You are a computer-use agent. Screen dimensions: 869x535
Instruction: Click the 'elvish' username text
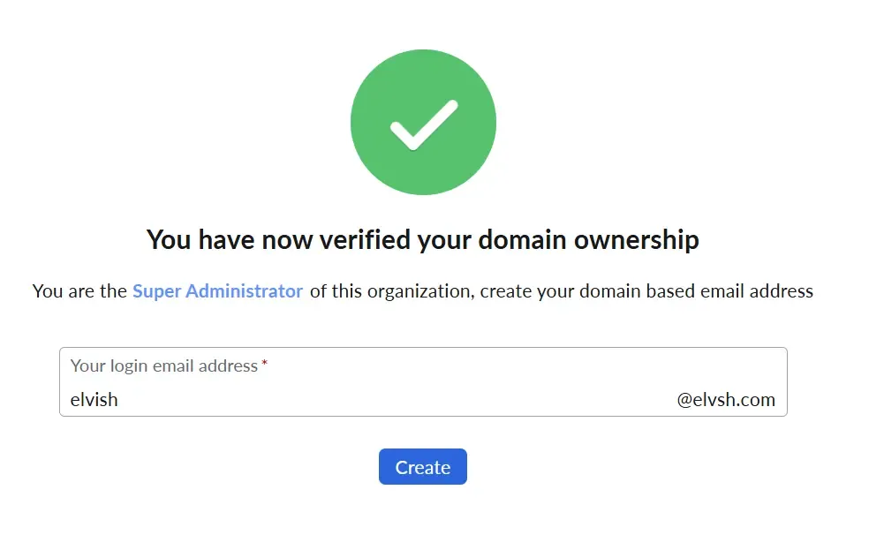[x=94, y=400]
